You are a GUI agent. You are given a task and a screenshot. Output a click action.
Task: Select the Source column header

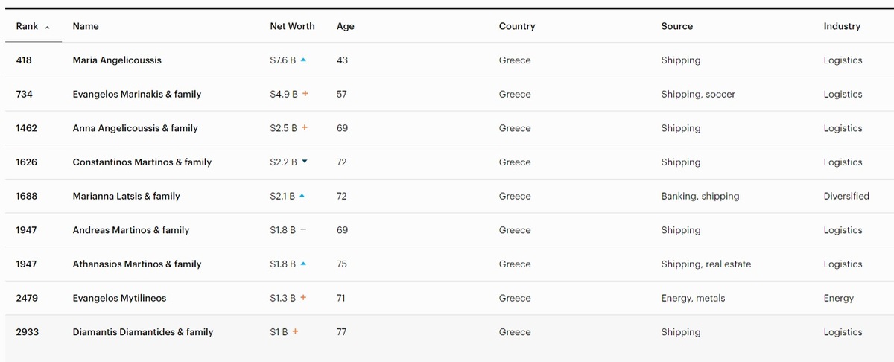[x=676, y=26]
